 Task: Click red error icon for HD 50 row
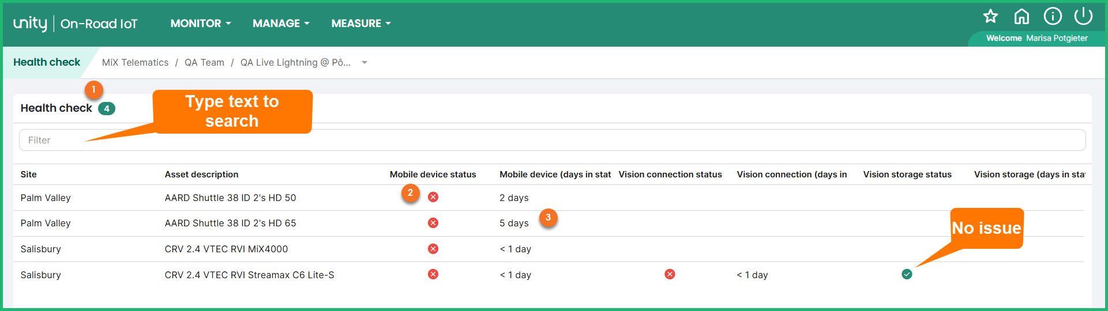coord(433,198)
